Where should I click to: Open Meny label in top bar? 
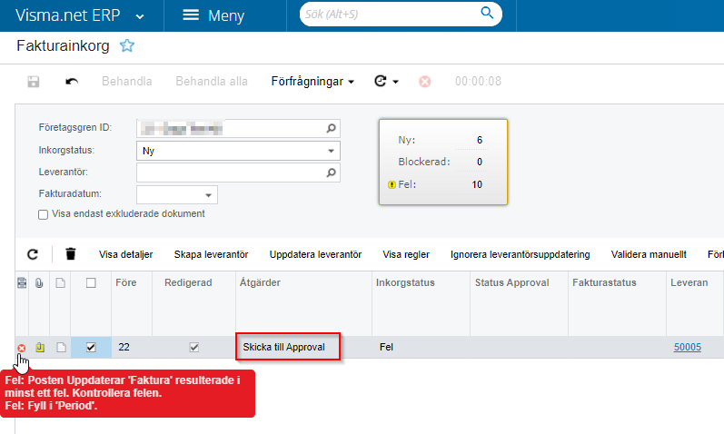coord(226,15)
